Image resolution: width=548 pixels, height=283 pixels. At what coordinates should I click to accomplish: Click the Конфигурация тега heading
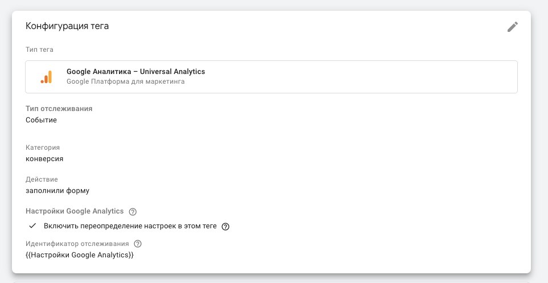(67, 26)
